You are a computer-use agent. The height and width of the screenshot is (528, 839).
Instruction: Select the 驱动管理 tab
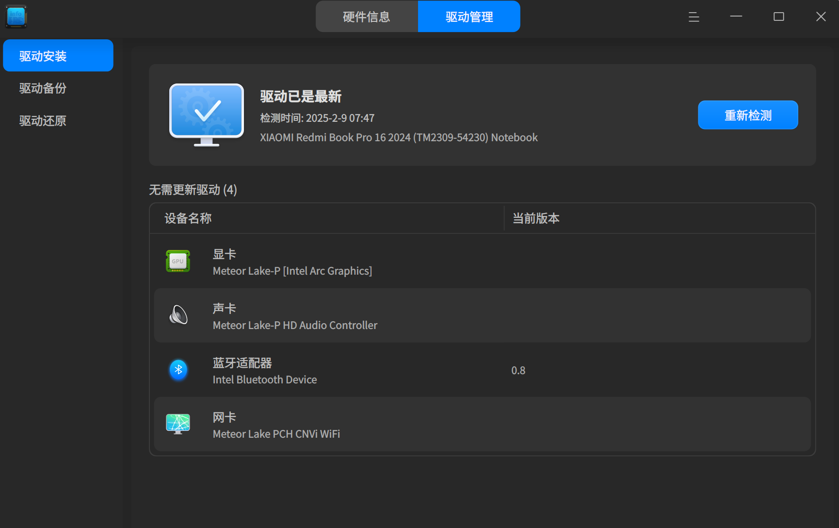point(469,16)
